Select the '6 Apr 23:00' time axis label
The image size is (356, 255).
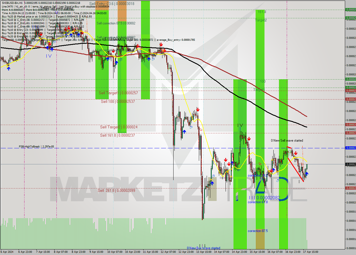tap(25, 252)
